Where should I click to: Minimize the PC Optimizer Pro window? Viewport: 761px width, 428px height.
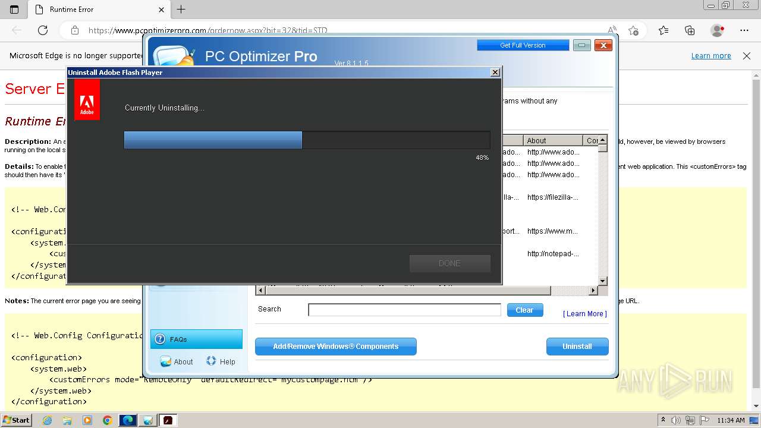click(x=581, y=45)
